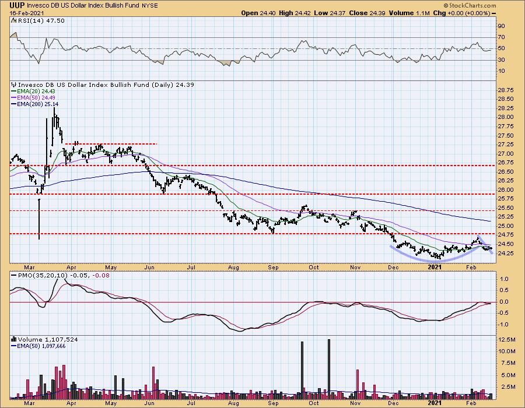The image size is (525, 408).
Task: Click the RSI axis value 90
Action: coord(502,26)
